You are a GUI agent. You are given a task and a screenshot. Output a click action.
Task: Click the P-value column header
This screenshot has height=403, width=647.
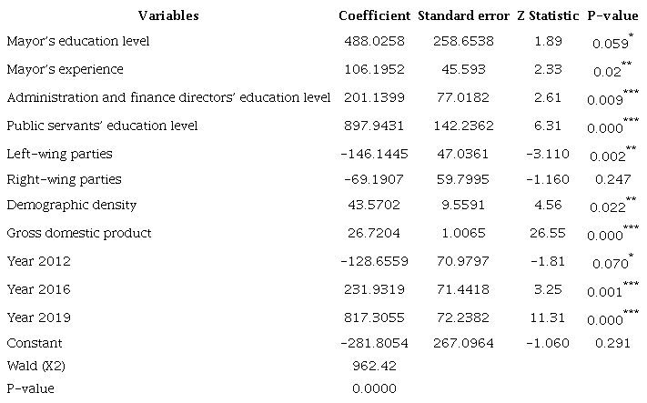click(612, 15)
